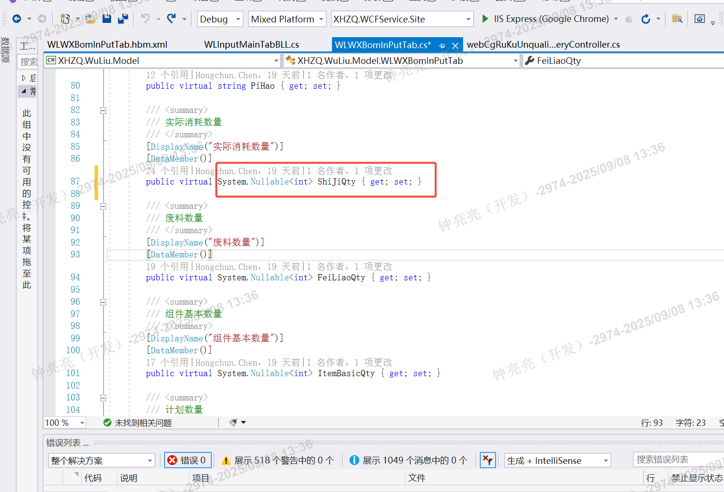Image resolution: width=724 pixels, height=492 pixels.
Task: Click the navigate backward arrow icon
Action: [x=17, y=19]
